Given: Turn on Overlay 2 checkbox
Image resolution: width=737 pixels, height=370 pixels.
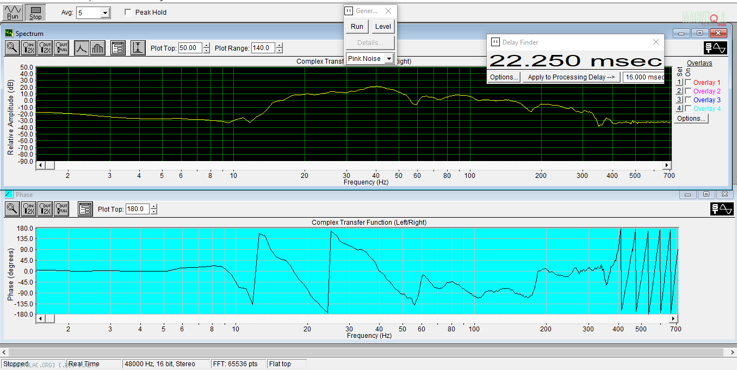Looking at the screenshot, I should pyautogui.click(x=689, y=91).
